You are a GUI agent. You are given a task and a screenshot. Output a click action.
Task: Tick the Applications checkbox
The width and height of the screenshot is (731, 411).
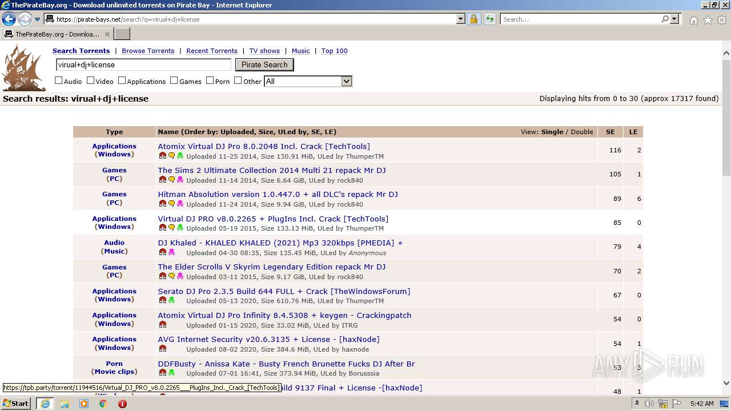point(122,80)
